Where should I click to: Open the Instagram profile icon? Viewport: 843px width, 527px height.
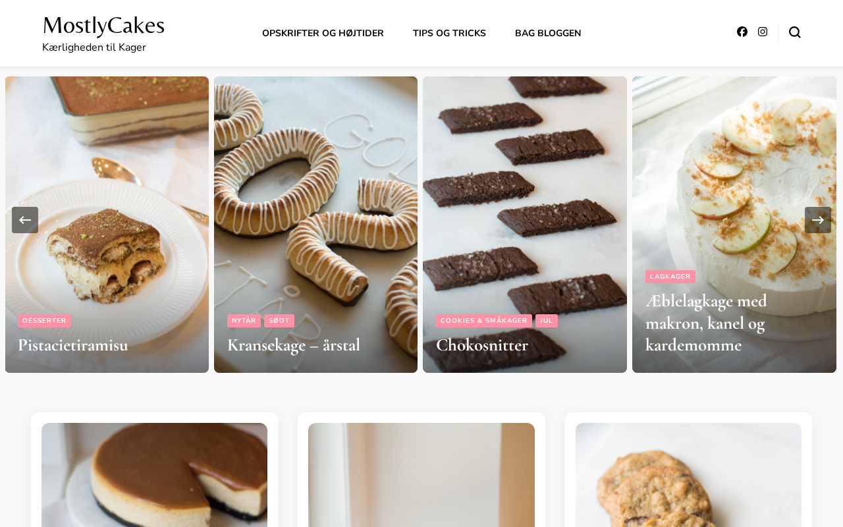pos(763,32)
